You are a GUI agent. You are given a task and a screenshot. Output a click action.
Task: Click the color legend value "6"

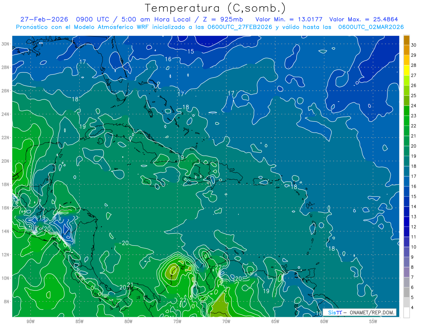click(412, 287)
